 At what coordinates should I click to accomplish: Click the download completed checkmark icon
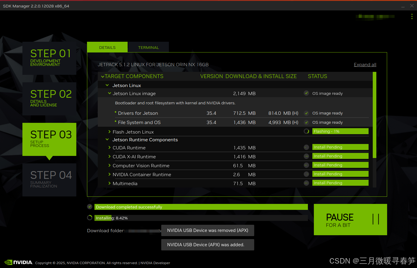[90, 207]
